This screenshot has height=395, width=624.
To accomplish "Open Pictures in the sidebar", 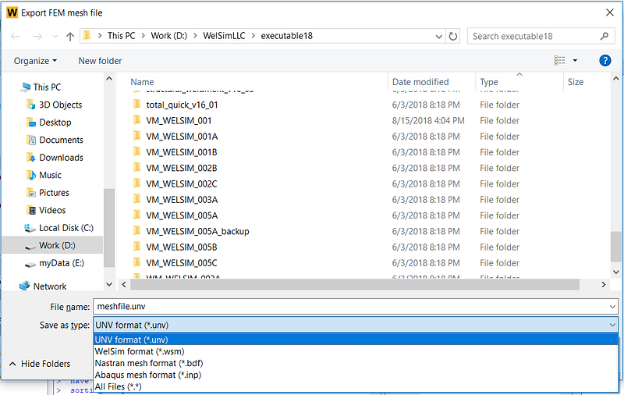I will pyautogui.click(x=54, y=193).
